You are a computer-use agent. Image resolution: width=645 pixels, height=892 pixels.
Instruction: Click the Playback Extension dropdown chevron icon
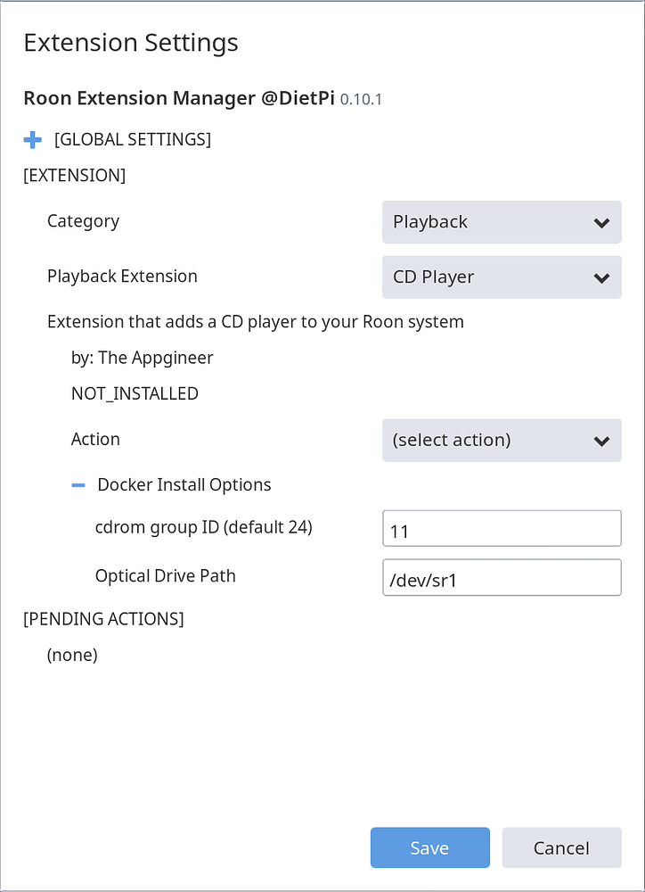click(603, 277)
